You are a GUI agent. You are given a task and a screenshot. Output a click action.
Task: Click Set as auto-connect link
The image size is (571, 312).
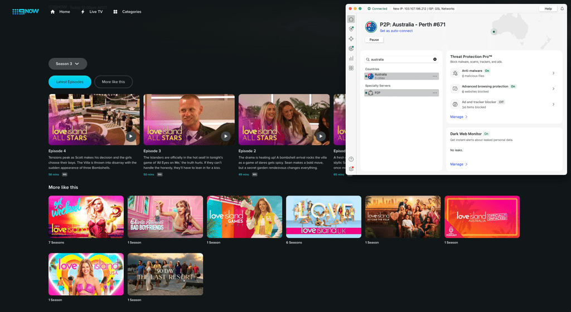[x=396, y=31]
